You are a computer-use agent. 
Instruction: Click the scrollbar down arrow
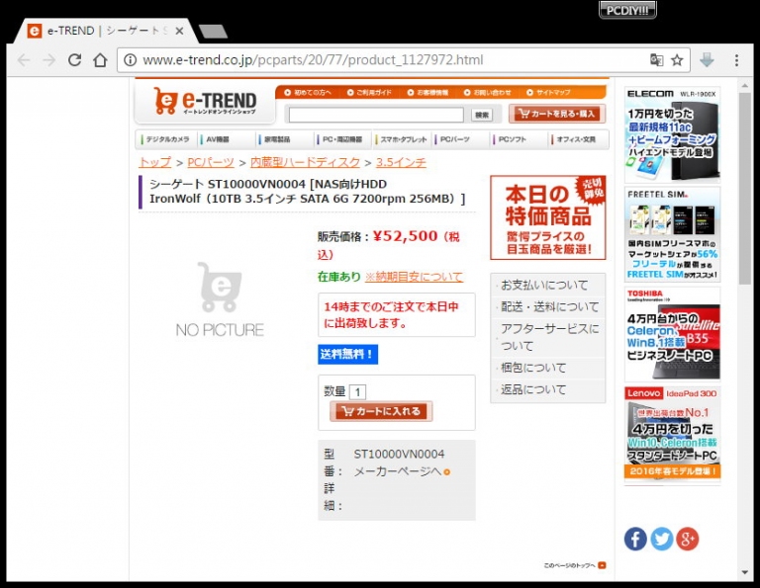745,573
